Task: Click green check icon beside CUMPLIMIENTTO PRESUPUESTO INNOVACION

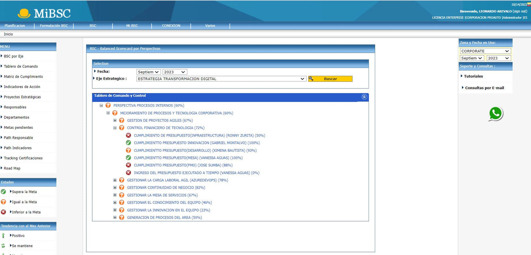Action: click(x=128, y=143)
